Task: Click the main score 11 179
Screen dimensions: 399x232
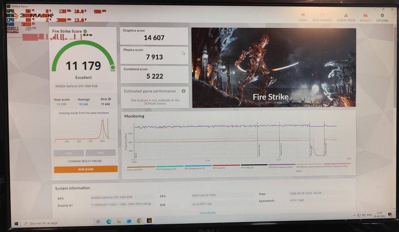Action: tap(84, 66)
